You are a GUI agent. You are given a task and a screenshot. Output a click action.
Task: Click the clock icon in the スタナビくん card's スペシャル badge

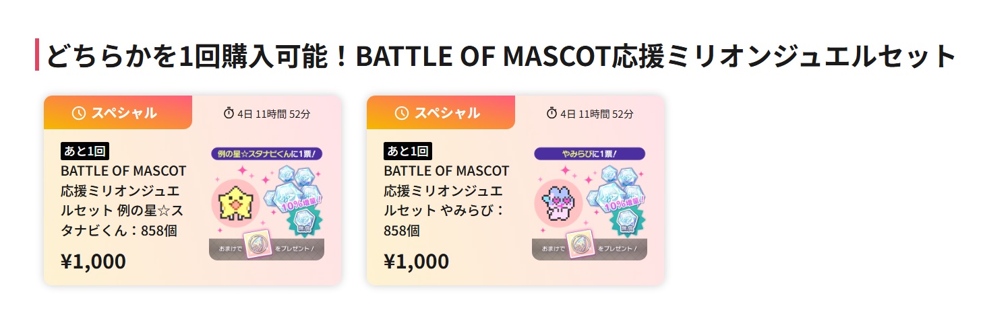[x=78, y=113]
